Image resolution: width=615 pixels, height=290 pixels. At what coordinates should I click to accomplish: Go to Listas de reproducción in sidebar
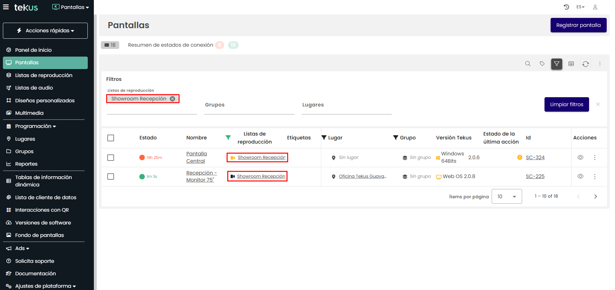click(x=44, y=75)
